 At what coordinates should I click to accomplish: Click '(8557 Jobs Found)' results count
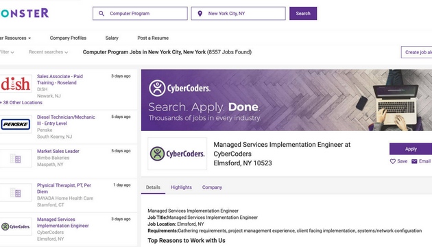click(229, 52)
